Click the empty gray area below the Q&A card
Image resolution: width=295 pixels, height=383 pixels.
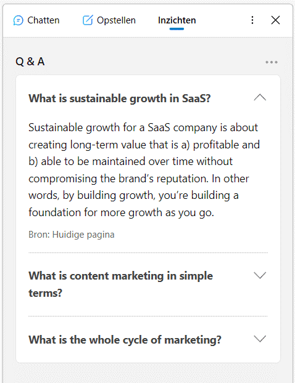(148, 373)
